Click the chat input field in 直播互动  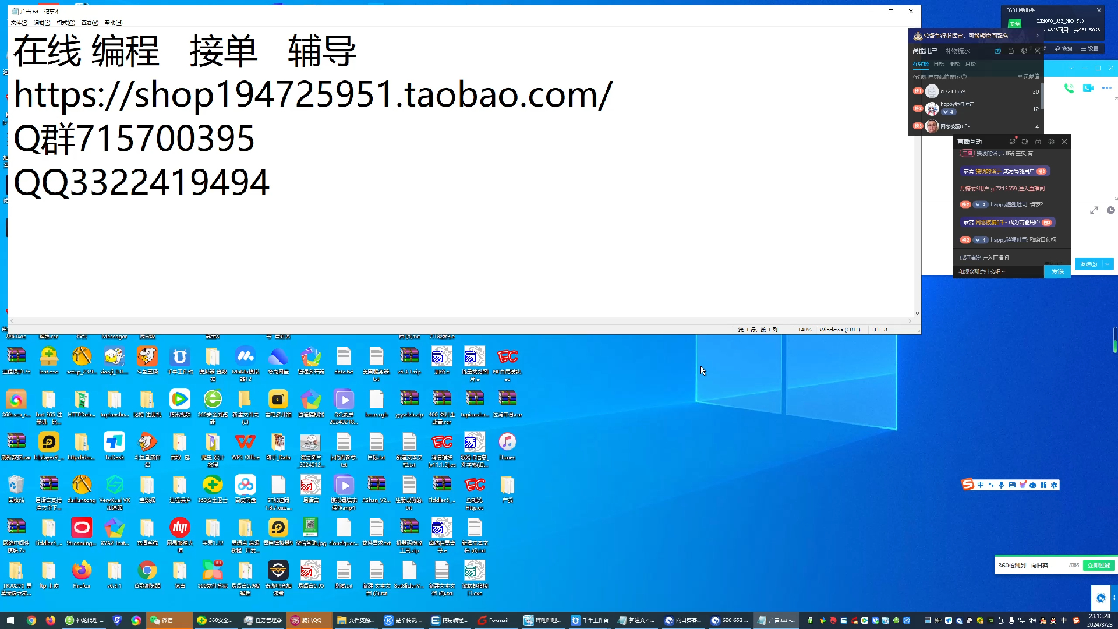[x=999, y=271]
